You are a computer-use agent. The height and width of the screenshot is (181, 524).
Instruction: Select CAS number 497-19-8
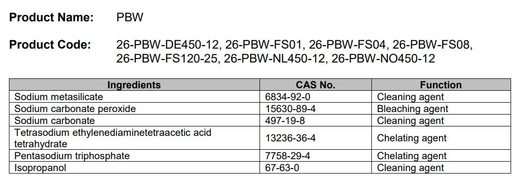[x=285, y=121]
